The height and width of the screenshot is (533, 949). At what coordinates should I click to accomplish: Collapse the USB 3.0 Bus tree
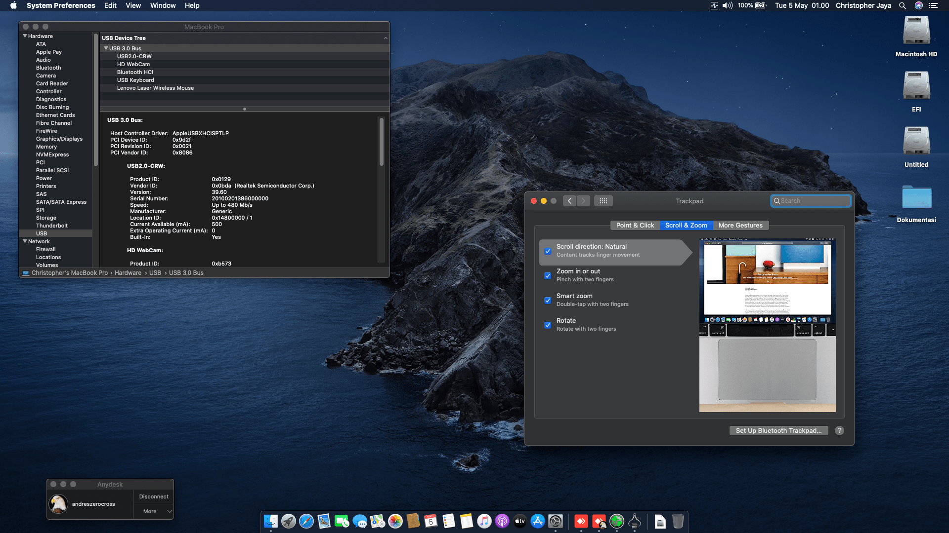pos(106,48)
